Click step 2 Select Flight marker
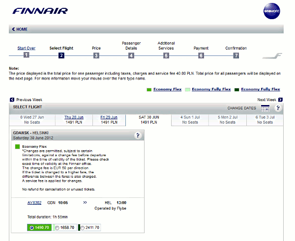 [61, 55]
